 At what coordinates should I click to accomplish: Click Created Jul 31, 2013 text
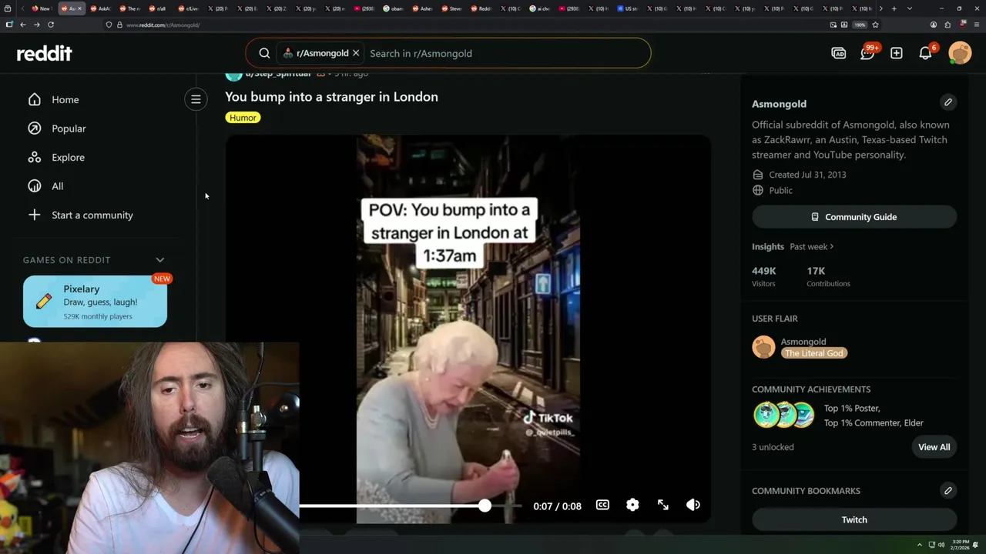pos(807,175)
